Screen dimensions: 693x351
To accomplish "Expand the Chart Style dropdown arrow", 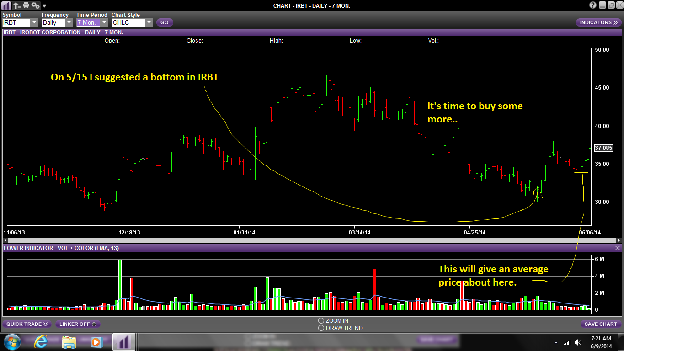I will tap(149, 22).
